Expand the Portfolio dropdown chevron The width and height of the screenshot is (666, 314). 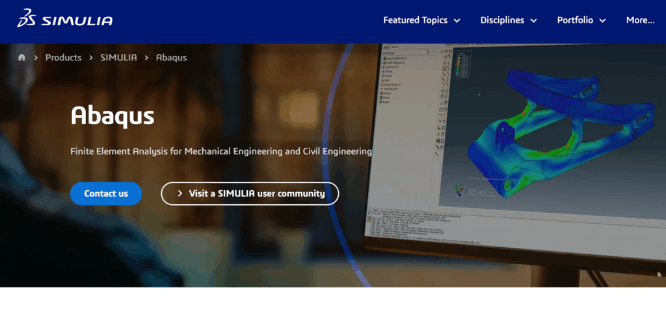tap(602, 21)
